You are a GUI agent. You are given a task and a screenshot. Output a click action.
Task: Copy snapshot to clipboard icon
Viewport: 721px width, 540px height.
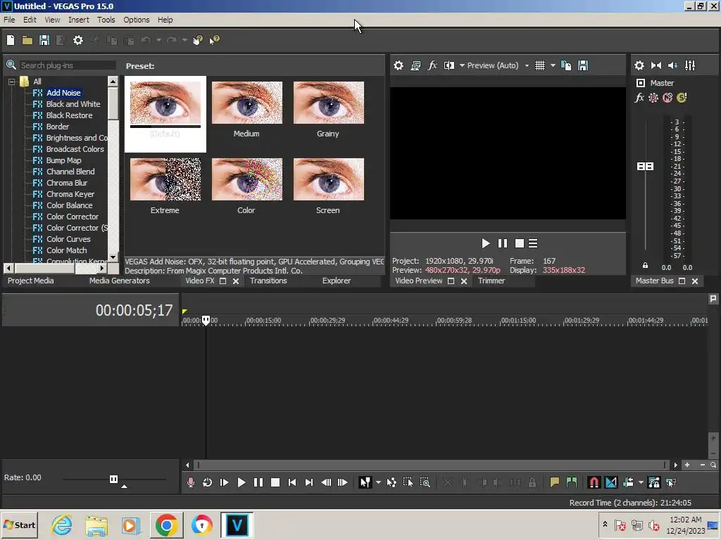pos(566,65)
